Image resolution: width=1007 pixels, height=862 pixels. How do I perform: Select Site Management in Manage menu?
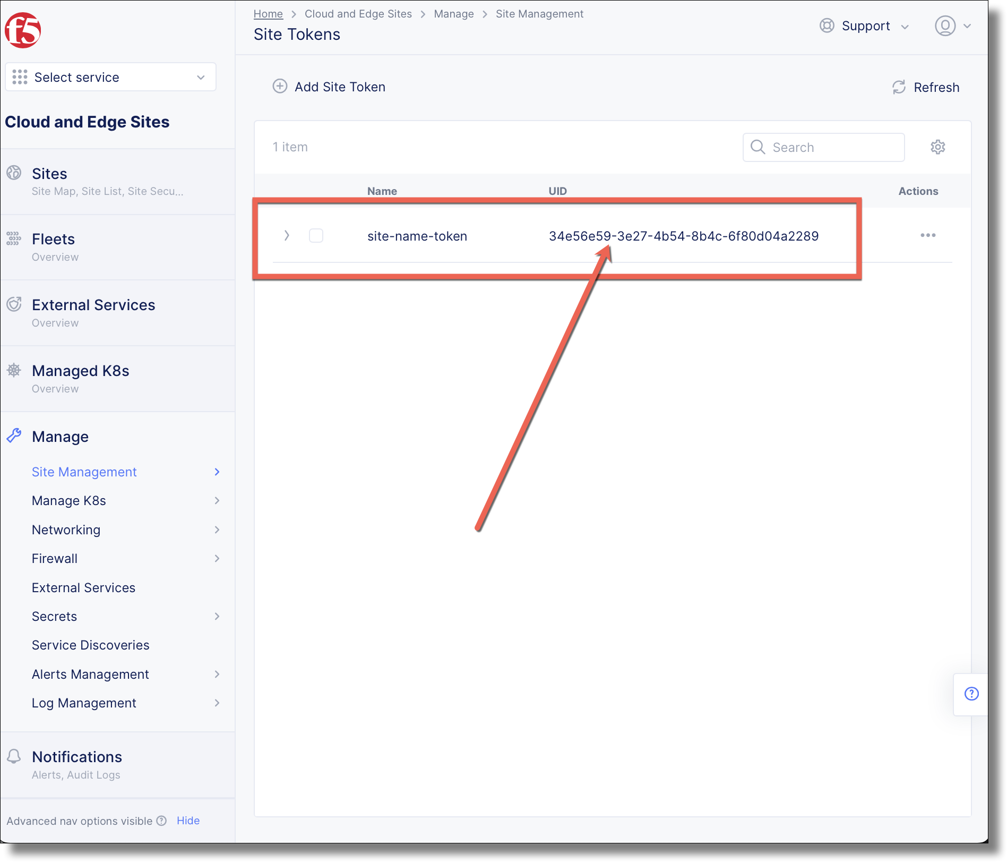click(84, 472)
